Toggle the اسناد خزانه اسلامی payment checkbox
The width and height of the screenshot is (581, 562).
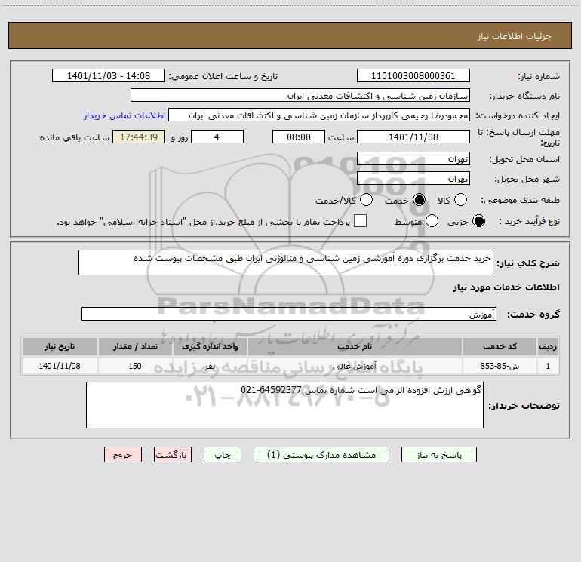(x=360, y=221)
